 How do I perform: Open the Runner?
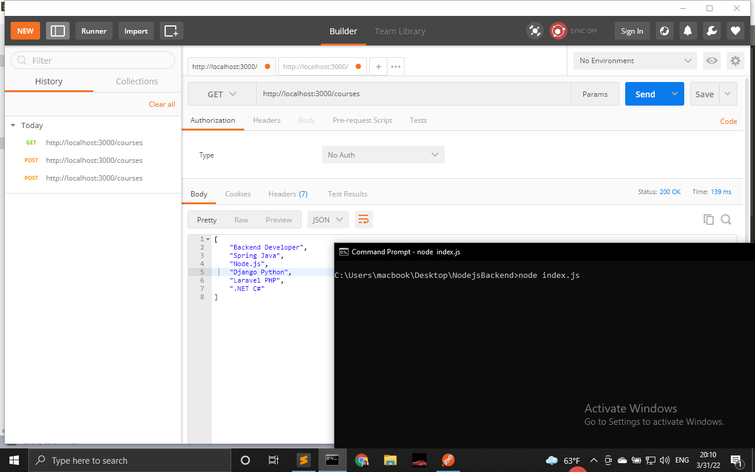[94, 31]
